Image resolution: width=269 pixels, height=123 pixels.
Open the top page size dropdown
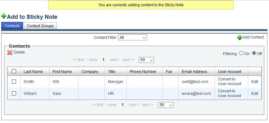tap(146, 60)
